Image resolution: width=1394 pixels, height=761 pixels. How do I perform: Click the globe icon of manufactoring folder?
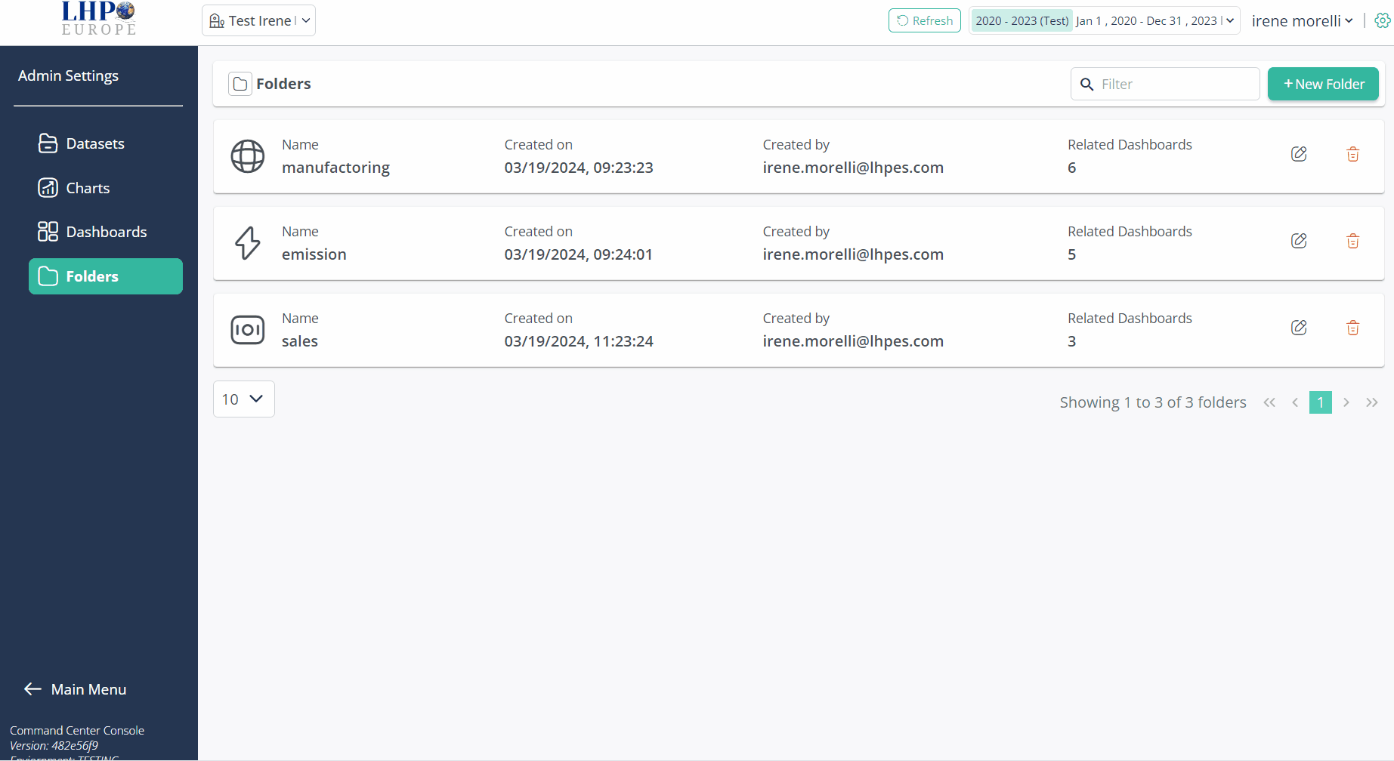click(248, 156)
